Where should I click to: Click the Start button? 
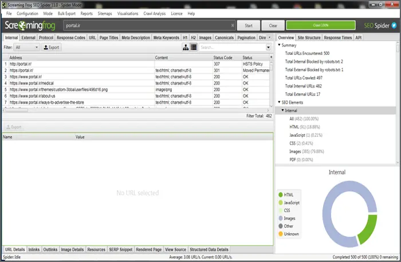[x=249, y=26]
